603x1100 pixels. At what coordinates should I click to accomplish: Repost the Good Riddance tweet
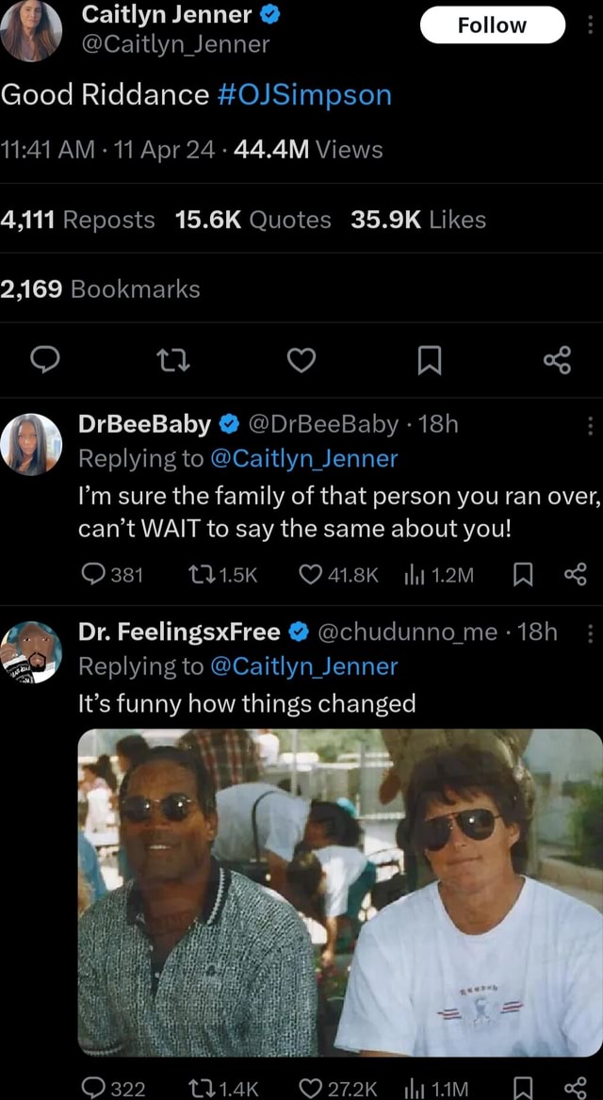click(x=173, y=359)
